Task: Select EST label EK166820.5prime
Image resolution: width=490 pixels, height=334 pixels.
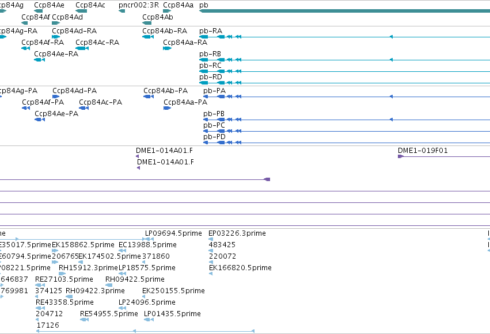Action: coord(240,268)
